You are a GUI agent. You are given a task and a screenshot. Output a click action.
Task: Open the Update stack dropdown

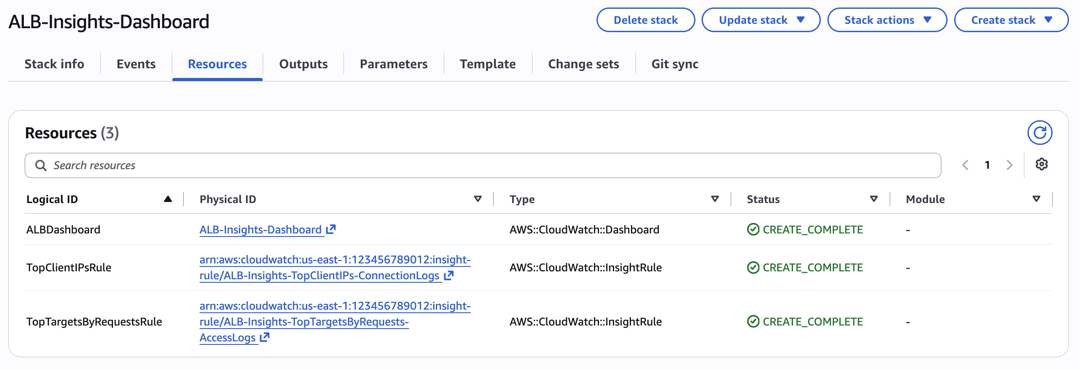(761, 20)
